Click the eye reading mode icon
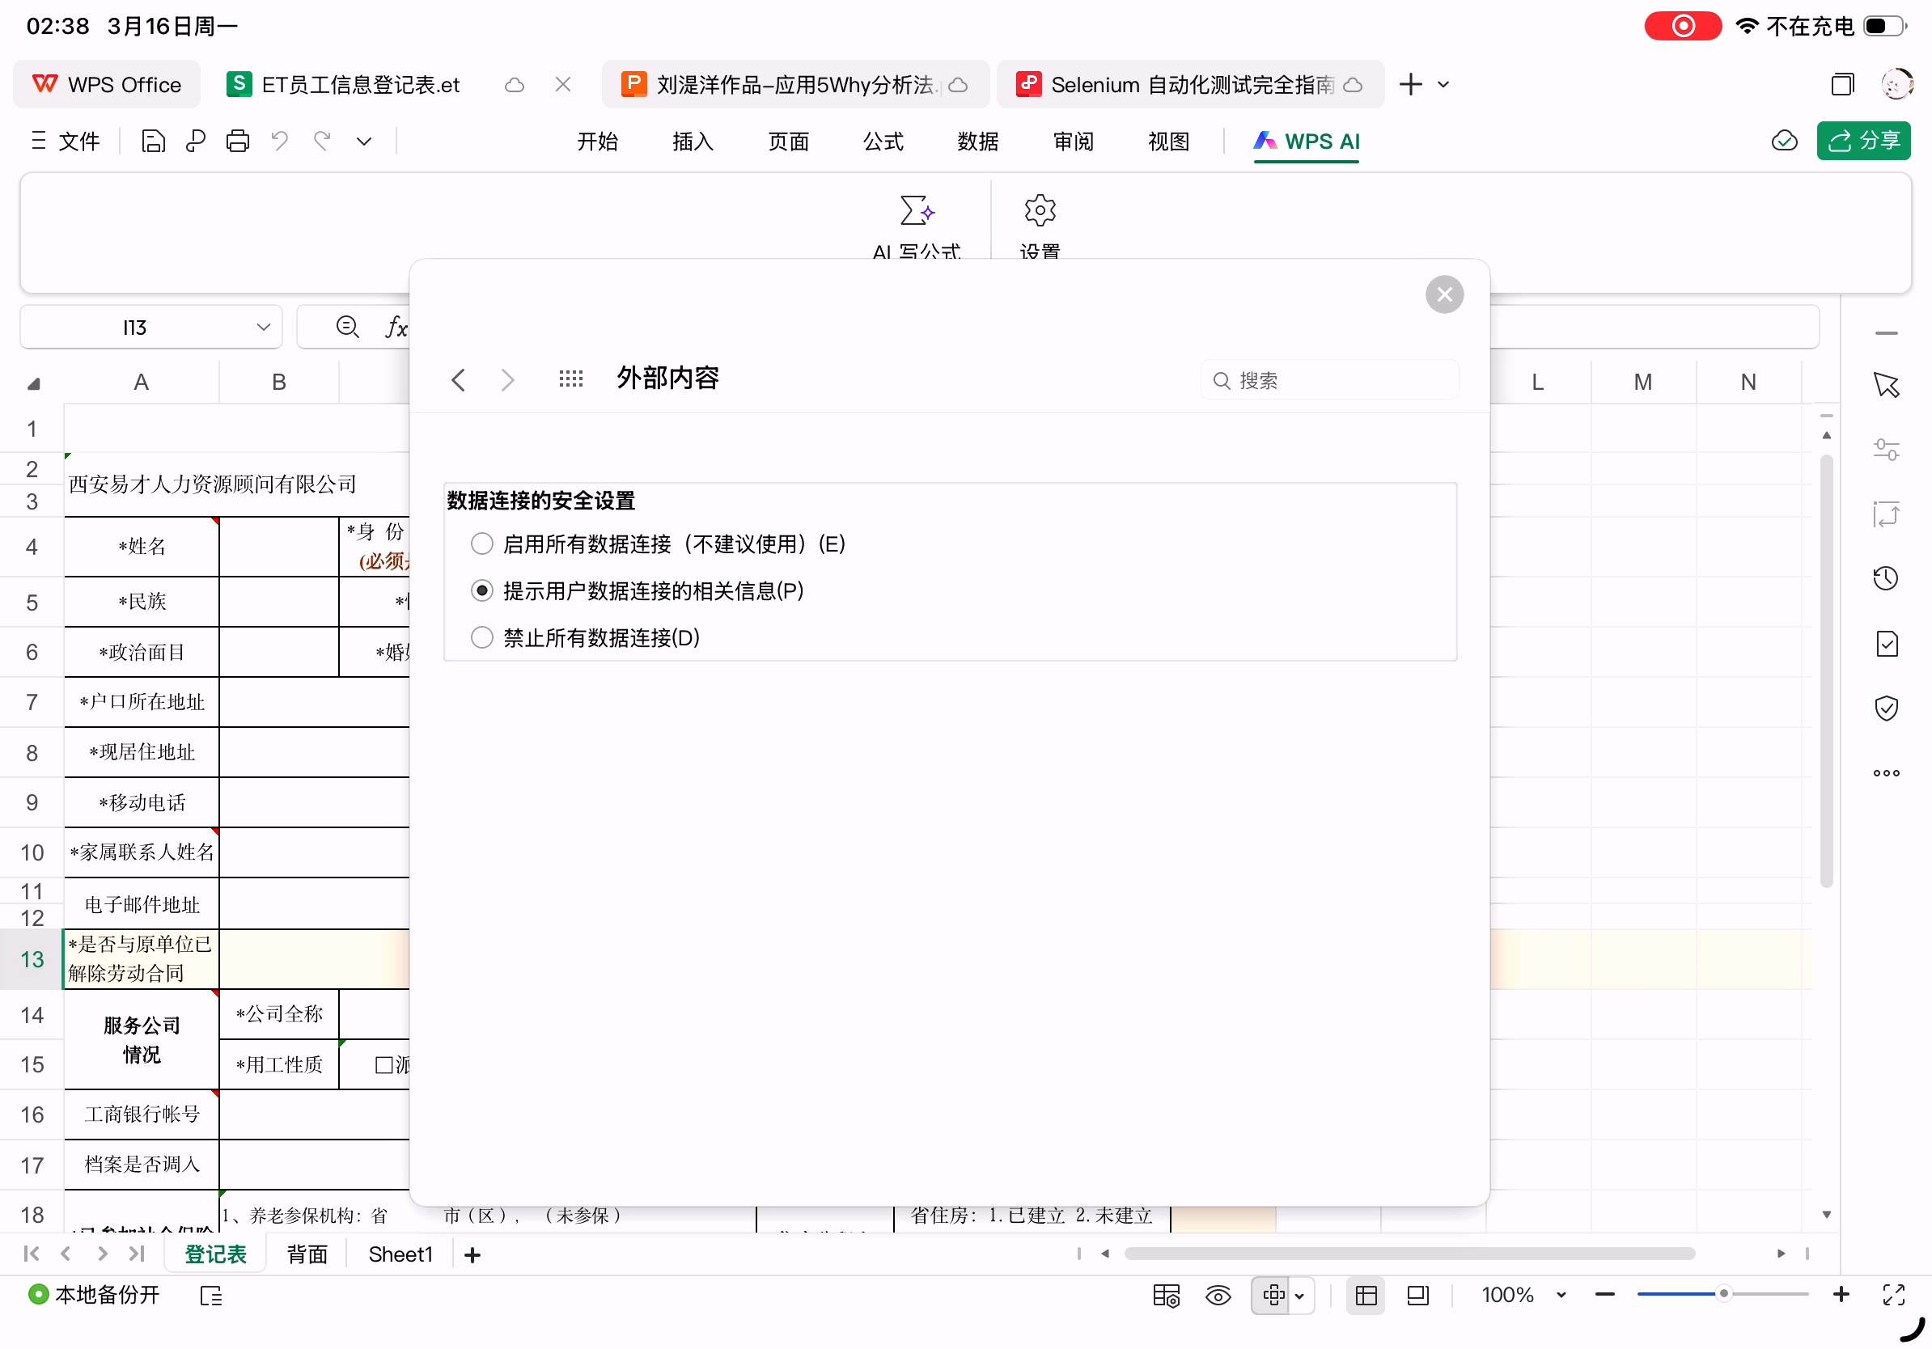This screenshot has width=1932, height=1349. (x=1218, y=1296)
